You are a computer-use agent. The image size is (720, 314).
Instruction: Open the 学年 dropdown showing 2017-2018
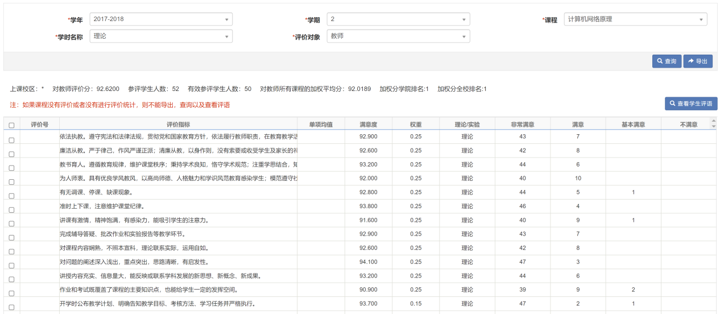161,19
